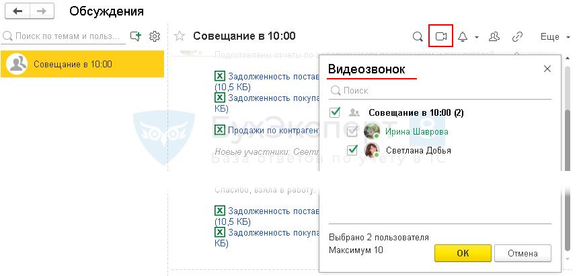Select Совещание в 10:00 in the discussions list
The height and width of the screenshot is (276, 579).
[82, 64]
